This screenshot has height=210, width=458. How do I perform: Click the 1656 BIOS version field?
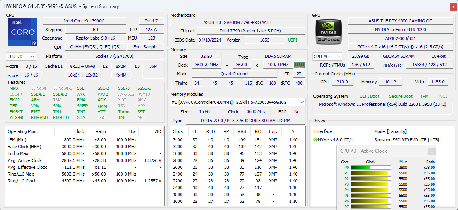(x=265, y=40)
